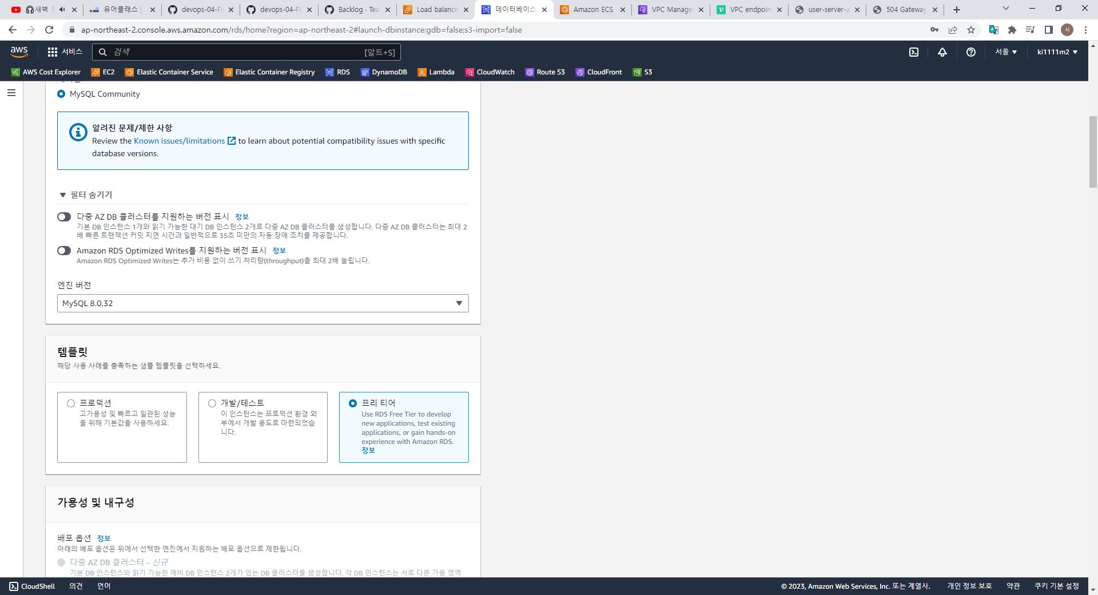Open 정보 link next to 배포 옵션
The image size is (1098, 595).
104,538
